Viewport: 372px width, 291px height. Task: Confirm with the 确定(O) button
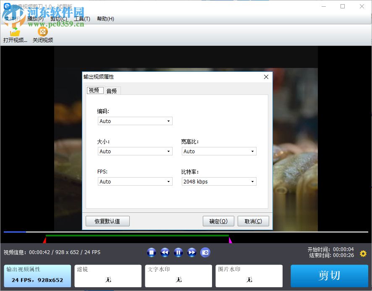[218, 221]
